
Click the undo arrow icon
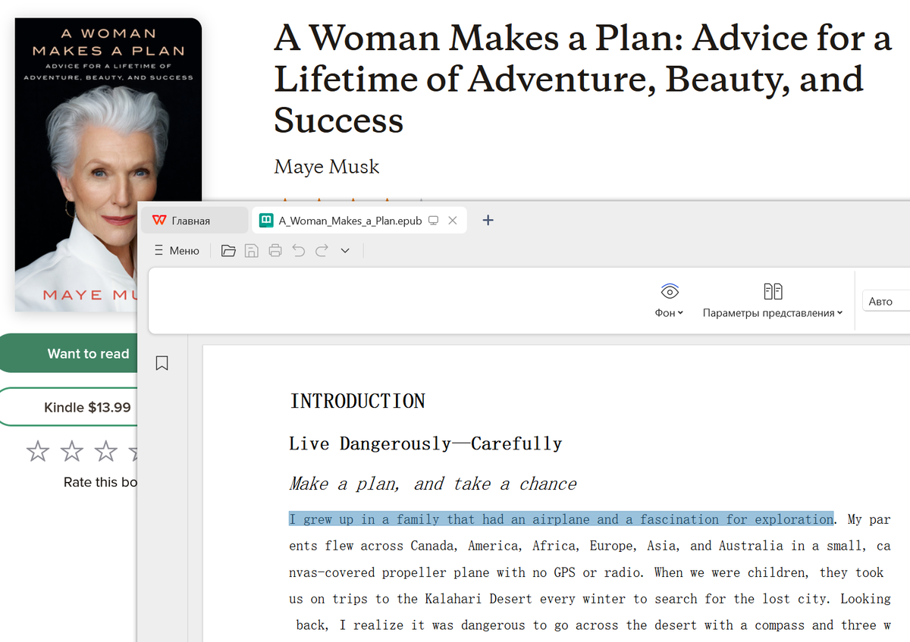coord(299,250)
